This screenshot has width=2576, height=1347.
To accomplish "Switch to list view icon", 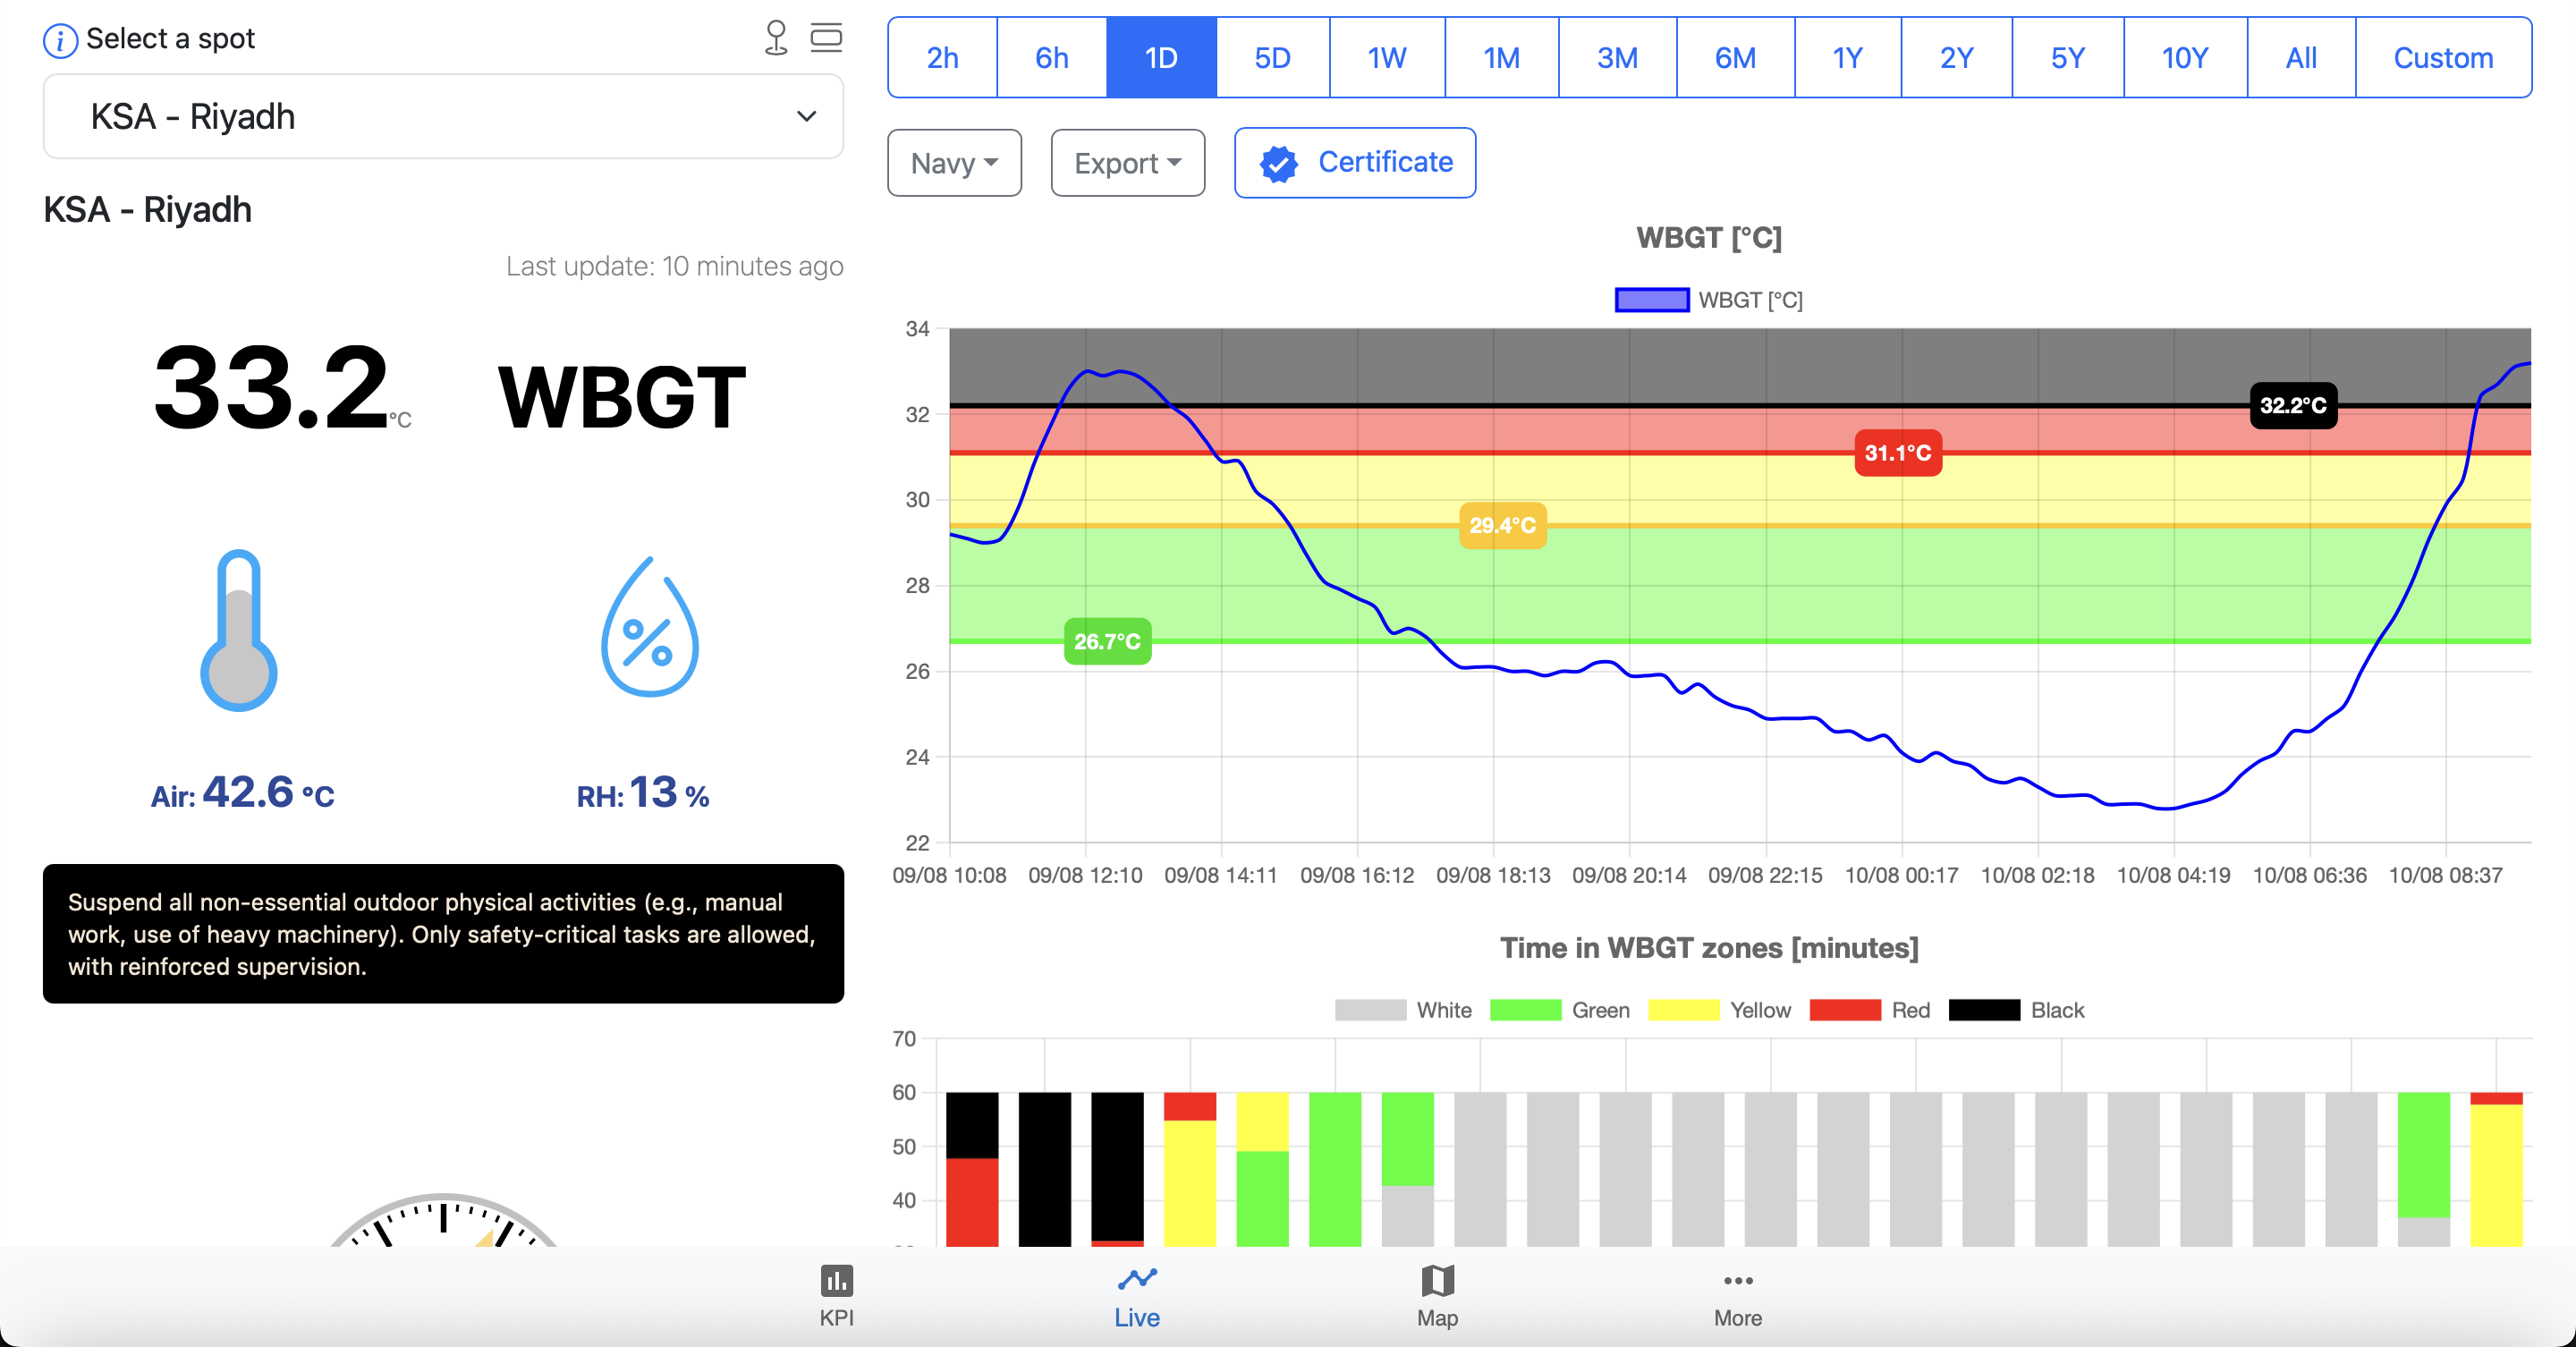I will (x=826, y=38).
